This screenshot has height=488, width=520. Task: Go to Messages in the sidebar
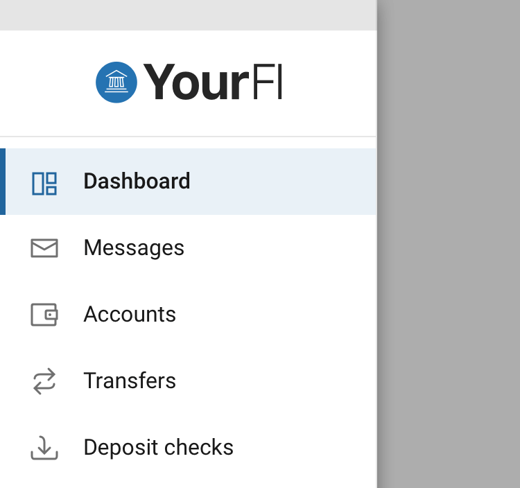(134, 248)
